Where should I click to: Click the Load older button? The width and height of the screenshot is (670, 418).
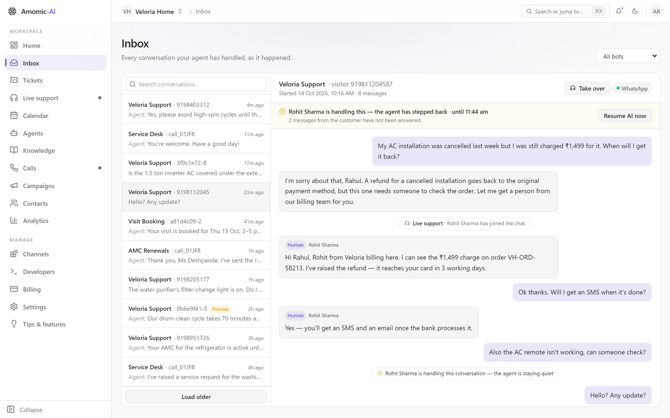[196, 397]
